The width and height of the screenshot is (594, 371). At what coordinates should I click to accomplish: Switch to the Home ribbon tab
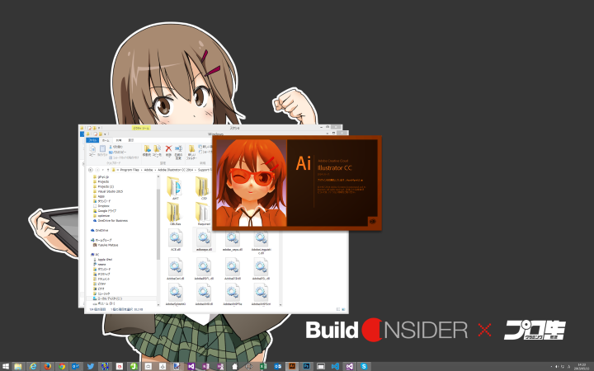[x=106, y=141]
